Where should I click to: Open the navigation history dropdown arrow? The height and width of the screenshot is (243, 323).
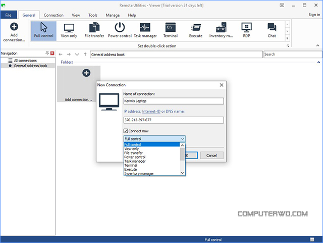click(x=77, y=55)
